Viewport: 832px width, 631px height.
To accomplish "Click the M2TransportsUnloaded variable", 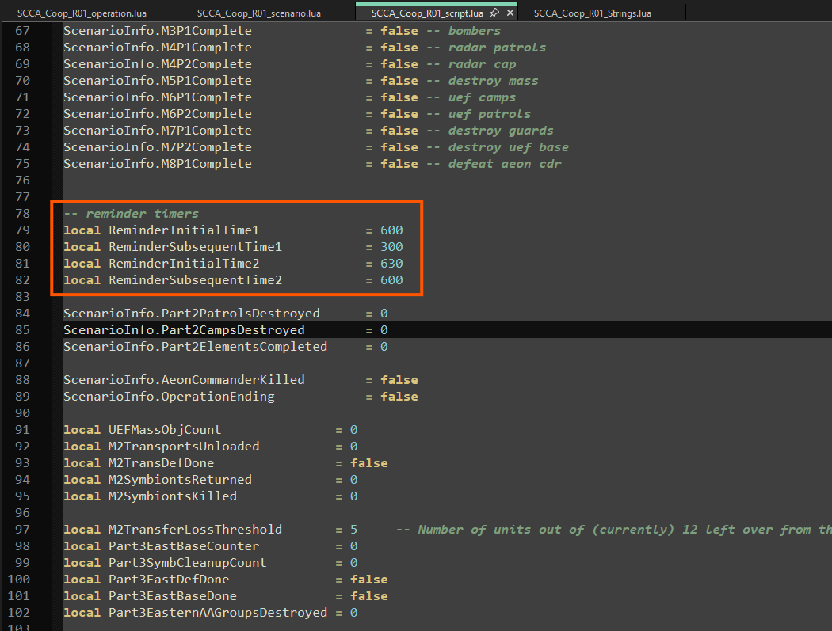I will (x=184, y=446).
